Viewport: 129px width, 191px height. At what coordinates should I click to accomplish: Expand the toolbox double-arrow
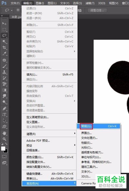click(2, 16)
